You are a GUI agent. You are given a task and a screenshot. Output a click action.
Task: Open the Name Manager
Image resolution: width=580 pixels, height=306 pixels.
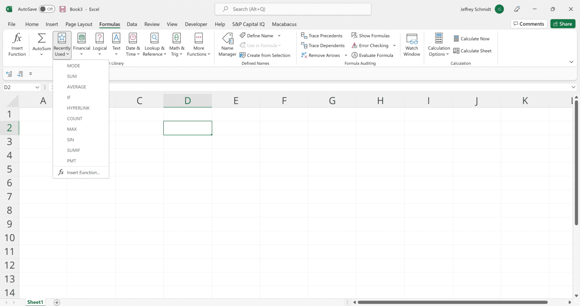click(x=227, y=44)
